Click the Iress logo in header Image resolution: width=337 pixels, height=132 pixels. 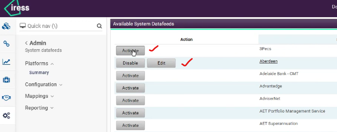(x=17, y=8)
